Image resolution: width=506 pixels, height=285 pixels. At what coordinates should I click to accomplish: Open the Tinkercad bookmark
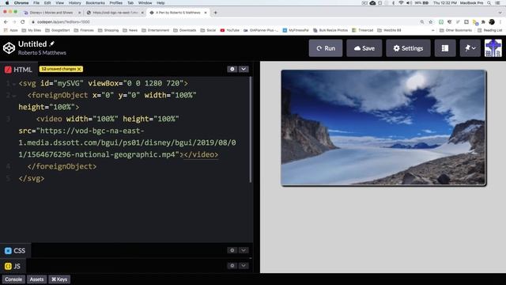click(x=362, y=30)
